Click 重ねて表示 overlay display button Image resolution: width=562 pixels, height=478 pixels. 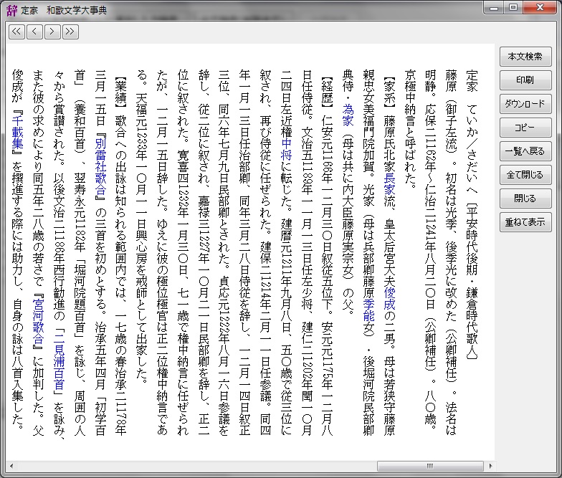(x=525, y=222)
